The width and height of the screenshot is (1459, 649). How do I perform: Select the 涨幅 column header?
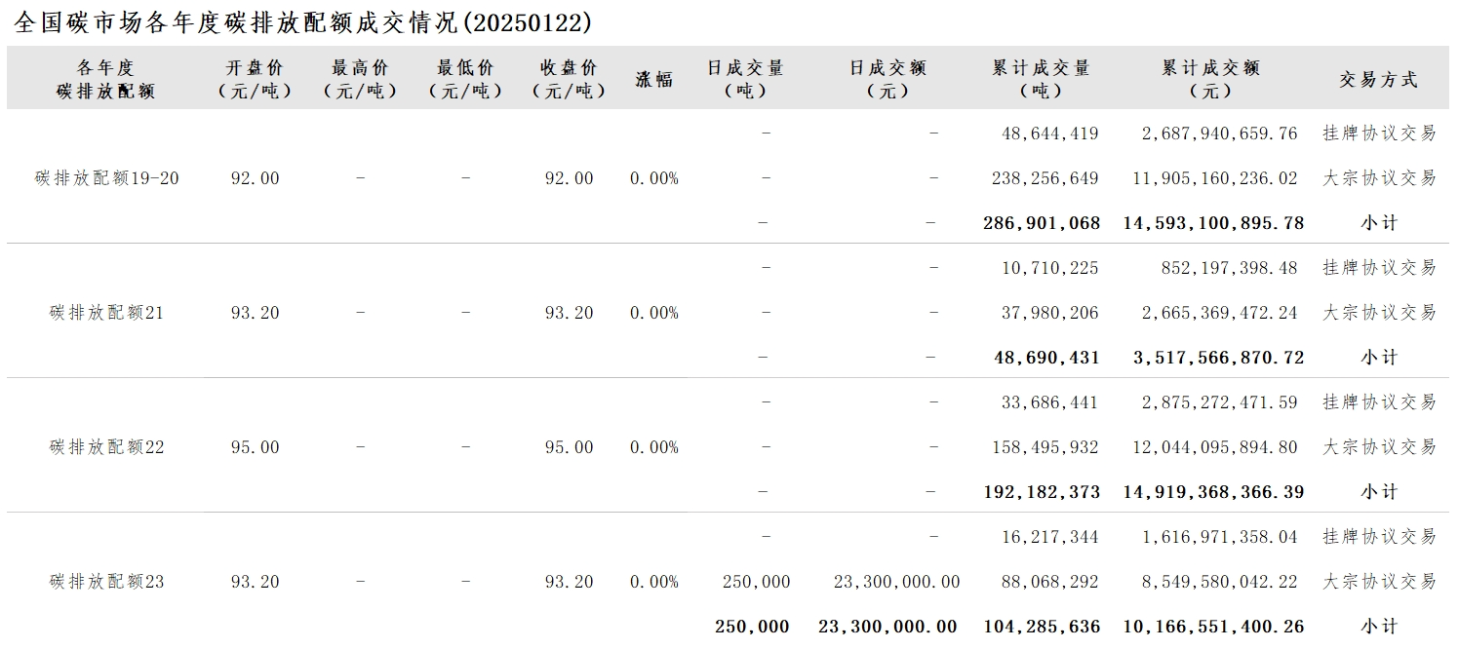pos(653,79)
